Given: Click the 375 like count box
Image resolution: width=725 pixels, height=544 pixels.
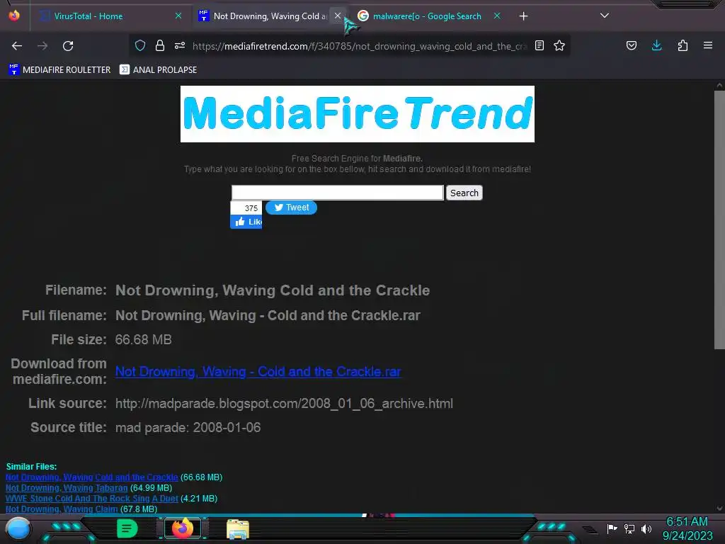Looking at the screenshot, I should tap(246, 208).
